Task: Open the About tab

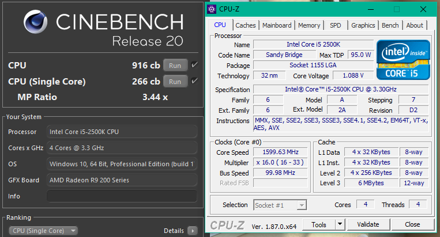Action: [x=415, y=25]
